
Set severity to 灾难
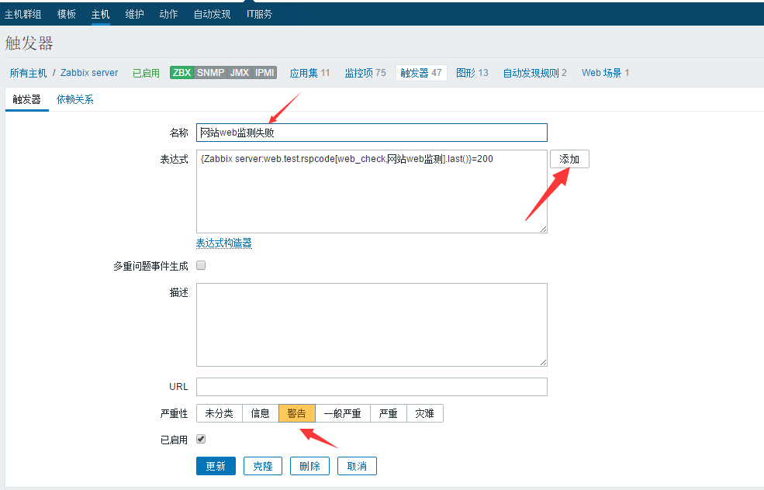pyautogui.click(x=424, y=413)
